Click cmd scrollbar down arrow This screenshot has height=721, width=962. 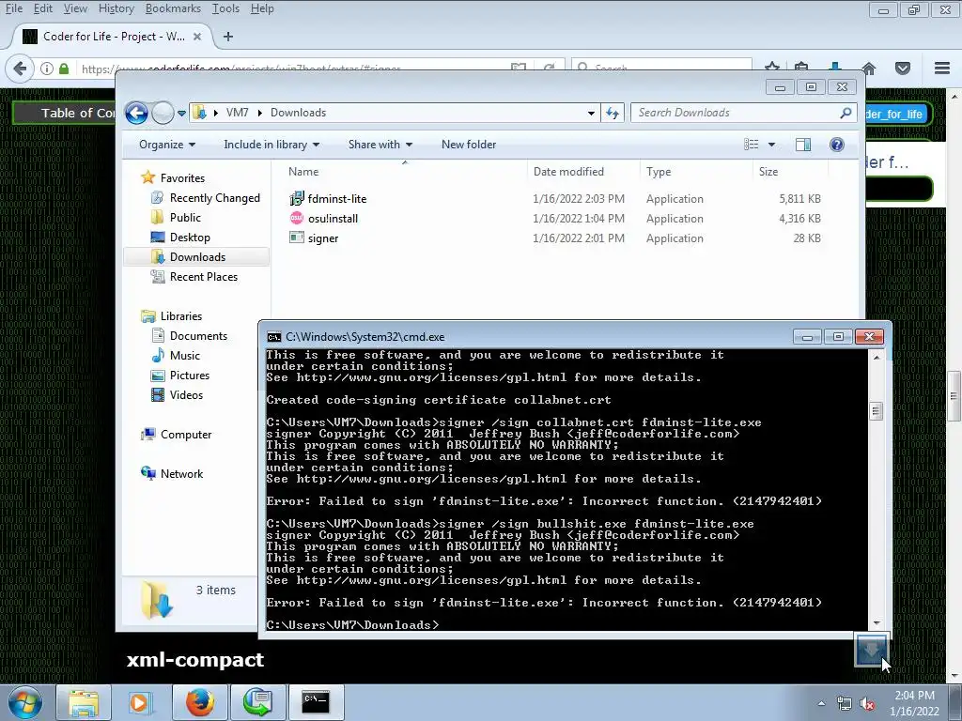coord(877,623)
